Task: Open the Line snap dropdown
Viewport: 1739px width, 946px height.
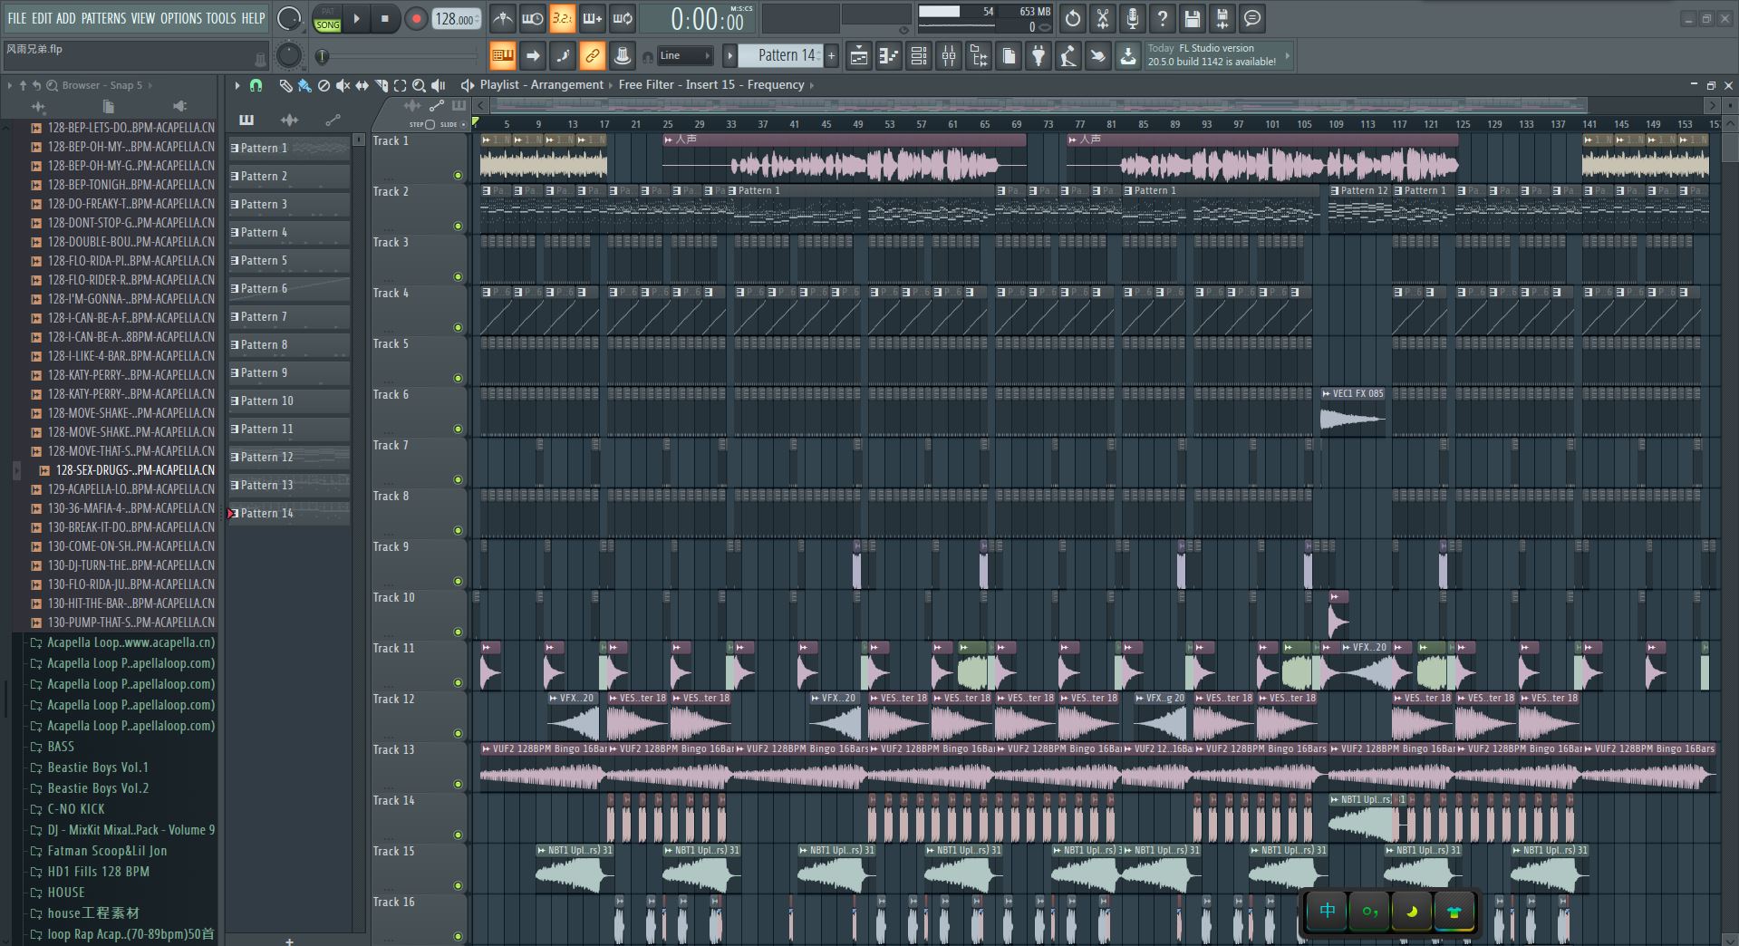Action: pyautogui.click(x=685, y=56)
